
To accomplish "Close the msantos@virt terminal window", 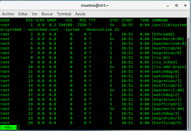I will click(x=185, y=5).
